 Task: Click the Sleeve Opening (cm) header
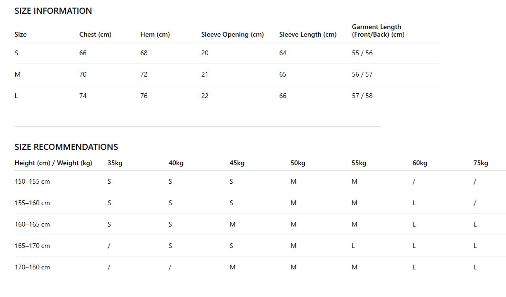(233, 34)
